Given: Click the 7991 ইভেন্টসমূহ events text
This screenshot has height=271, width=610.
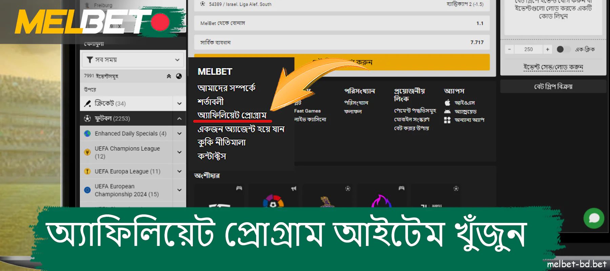Looking at the screenshot, I should pos(101,76).
